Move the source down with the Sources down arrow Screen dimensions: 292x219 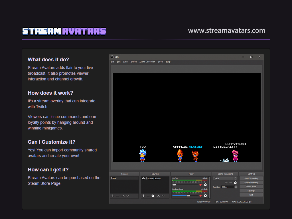pos(163,196)
